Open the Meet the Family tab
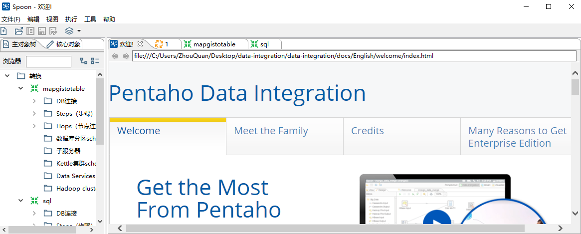 point(285,136)
